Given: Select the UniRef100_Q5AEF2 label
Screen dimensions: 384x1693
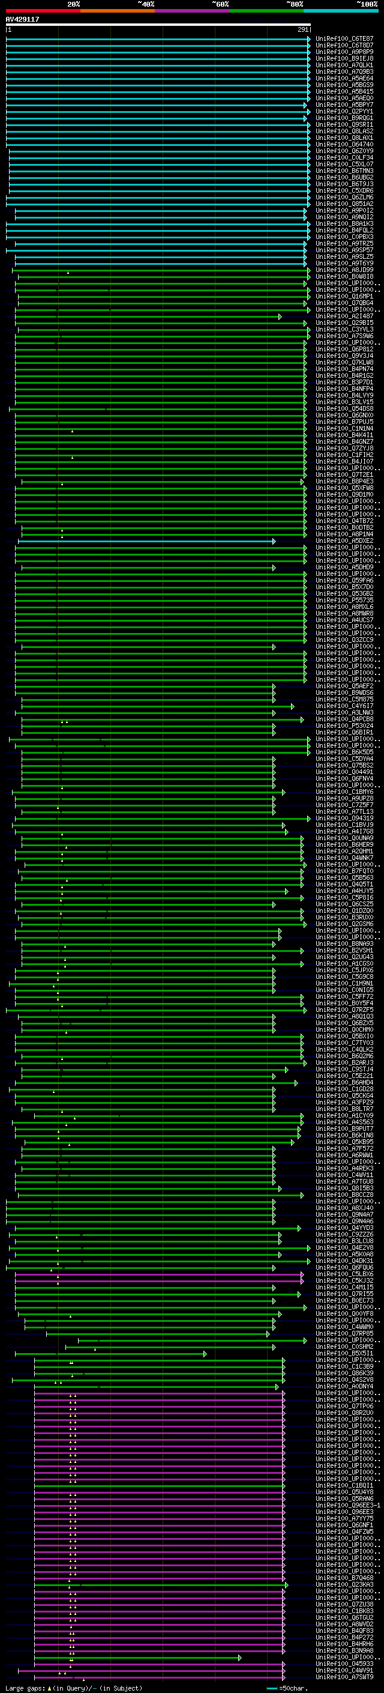Looking at the screenshot, I should 344,686.
